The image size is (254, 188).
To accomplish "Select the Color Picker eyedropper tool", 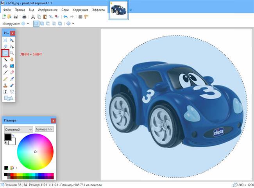I will [x=12, y=79].
